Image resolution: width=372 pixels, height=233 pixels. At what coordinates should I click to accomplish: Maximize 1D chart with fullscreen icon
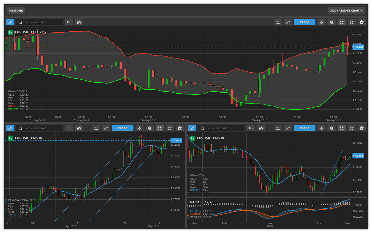342,128
